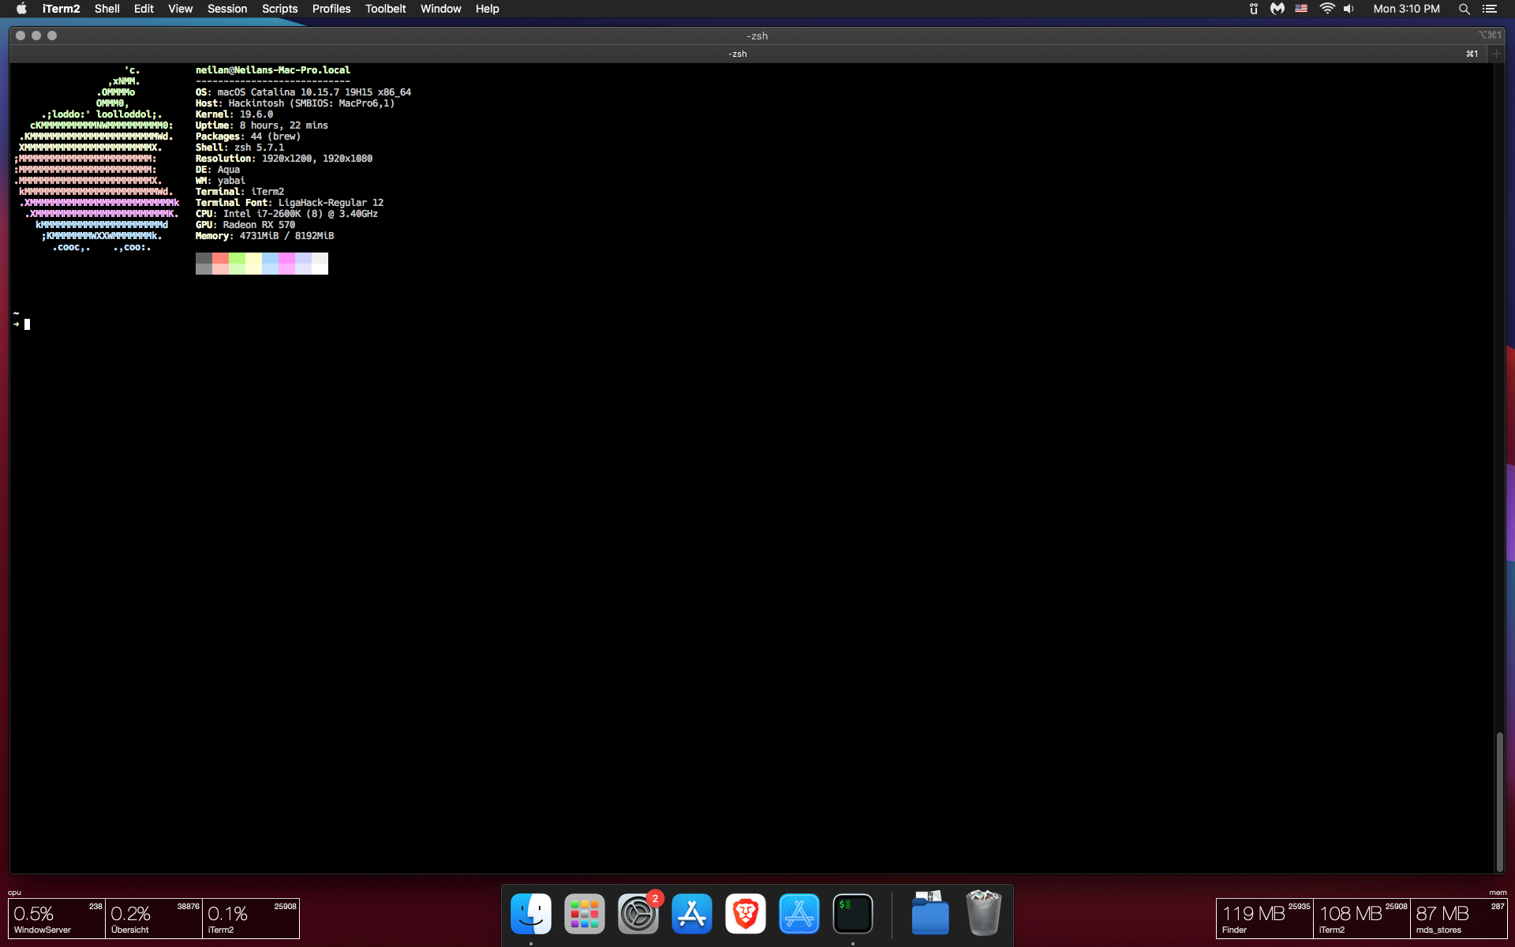Open the Trash in the Dock
The height and width of the screenshot is (947, 1515).
[984, 913]
